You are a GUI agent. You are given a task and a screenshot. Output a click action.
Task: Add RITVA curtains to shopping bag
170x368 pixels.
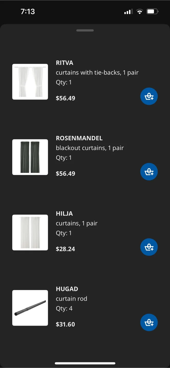point(149,96)
